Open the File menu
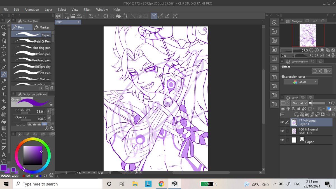 pos(6,10)
